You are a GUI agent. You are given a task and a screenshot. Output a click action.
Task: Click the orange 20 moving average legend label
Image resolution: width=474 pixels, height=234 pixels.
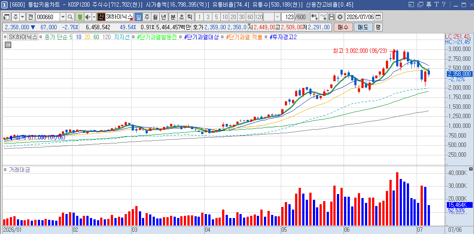[x=87, y=37]
